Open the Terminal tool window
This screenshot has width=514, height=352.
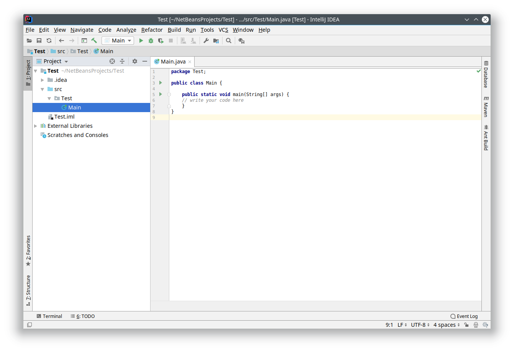[x=49, y=316]
